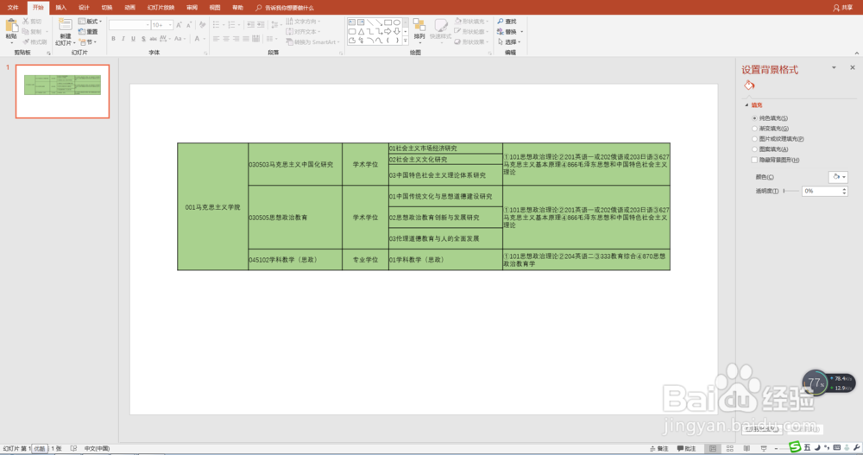
Task: Select 图案填充 (Pattern fill) radio button
Action: [754, 149]
